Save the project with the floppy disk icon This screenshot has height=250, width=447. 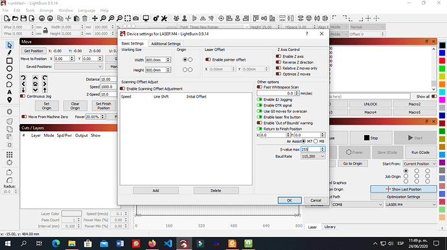(x=23, y=19)
